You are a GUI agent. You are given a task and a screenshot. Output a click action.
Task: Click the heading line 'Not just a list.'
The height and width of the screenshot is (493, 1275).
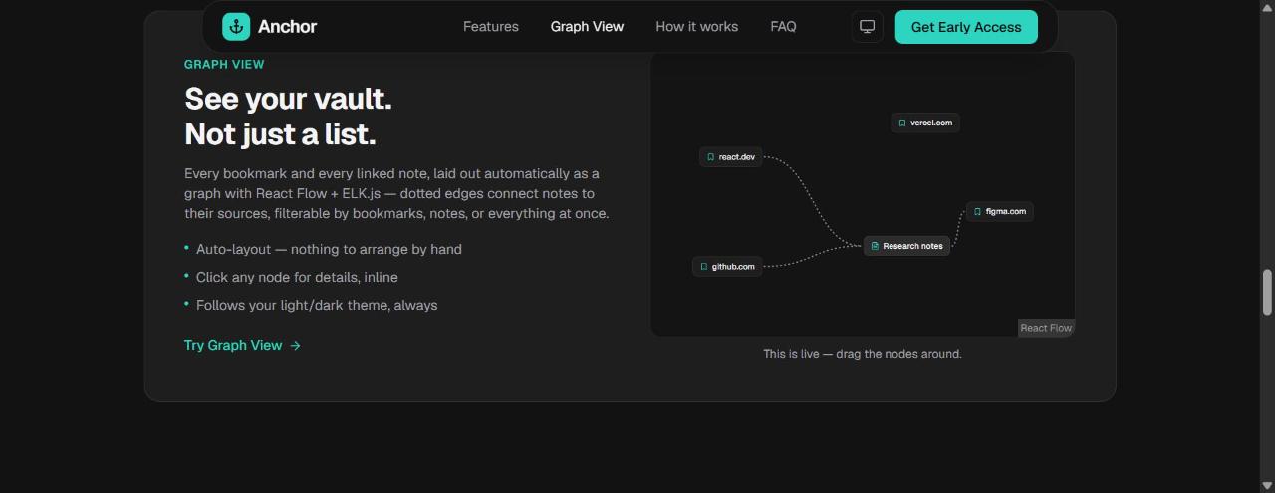pyautogui.click(x=280, y=134)
